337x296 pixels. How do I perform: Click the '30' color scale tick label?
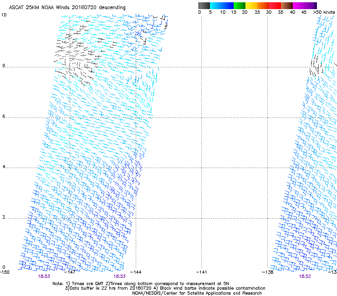269,12
